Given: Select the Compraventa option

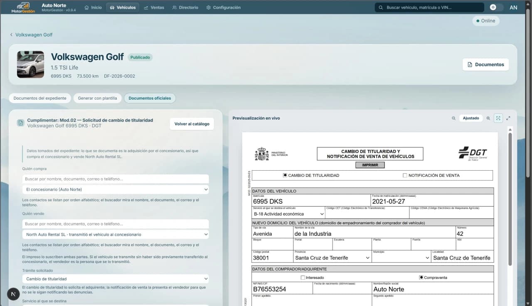Looking at the screenshot, I should point(421,277).
